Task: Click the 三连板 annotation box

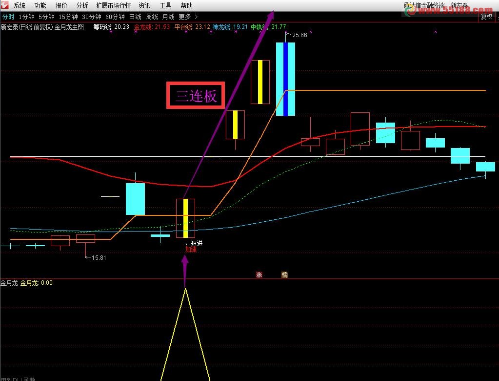Action: click(x=196, y=96)
